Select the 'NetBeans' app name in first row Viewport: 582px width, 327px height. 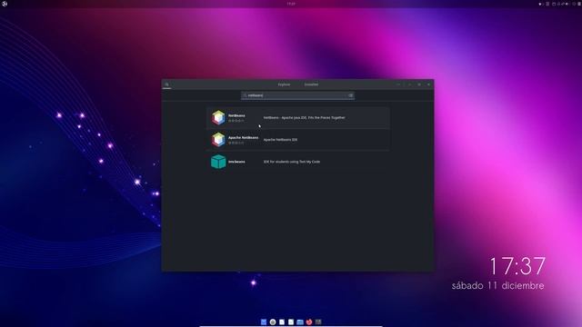pyautogui.click(x=236, y=115)
